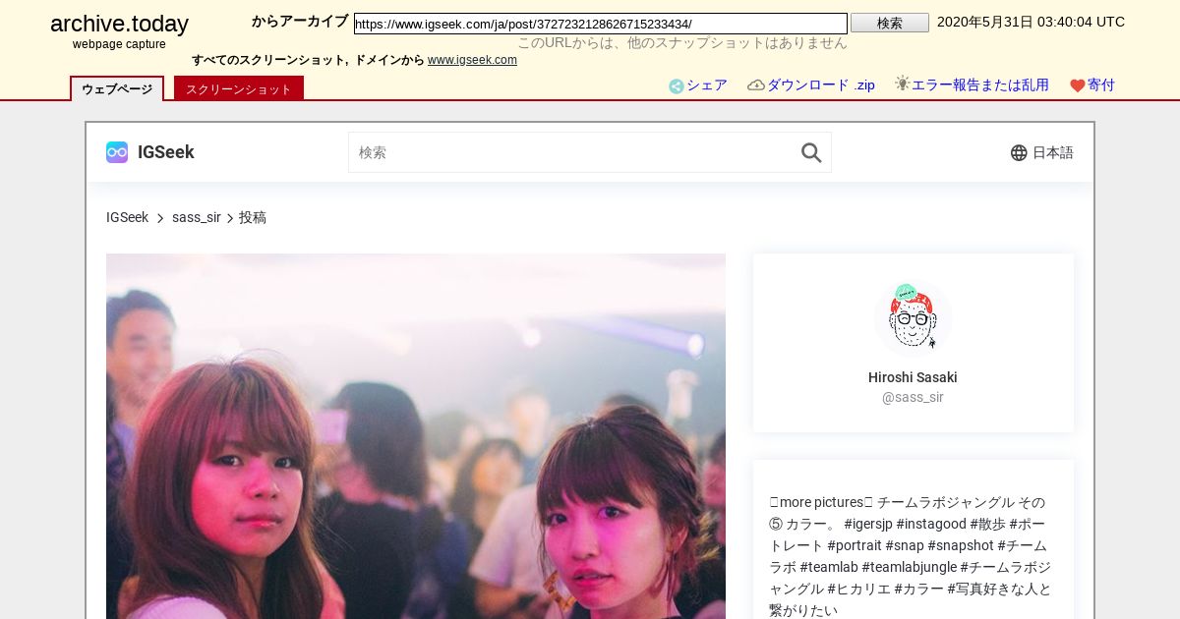The image size is (1180, 619).
Task: Click the webpage capture subtitle
Action: tap(119, 44)
